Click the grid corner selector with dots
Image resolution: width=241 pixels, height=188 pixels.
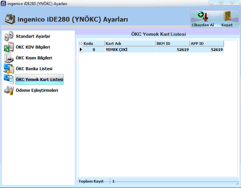coord(81,44)
